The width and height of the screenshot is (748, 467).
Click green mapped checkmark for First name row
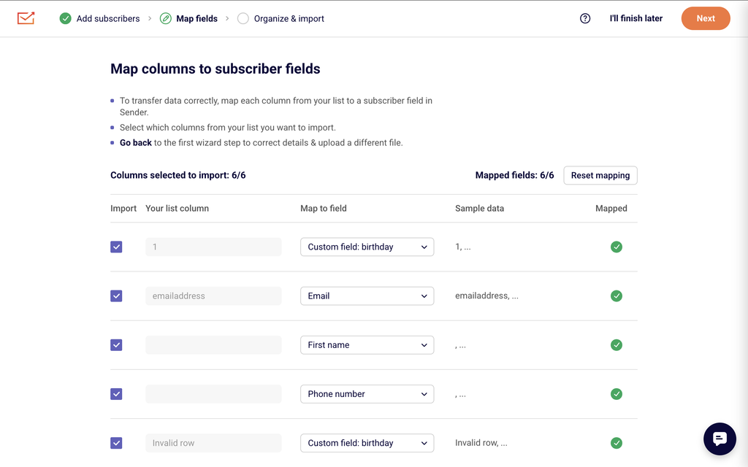tap(617, 345)
